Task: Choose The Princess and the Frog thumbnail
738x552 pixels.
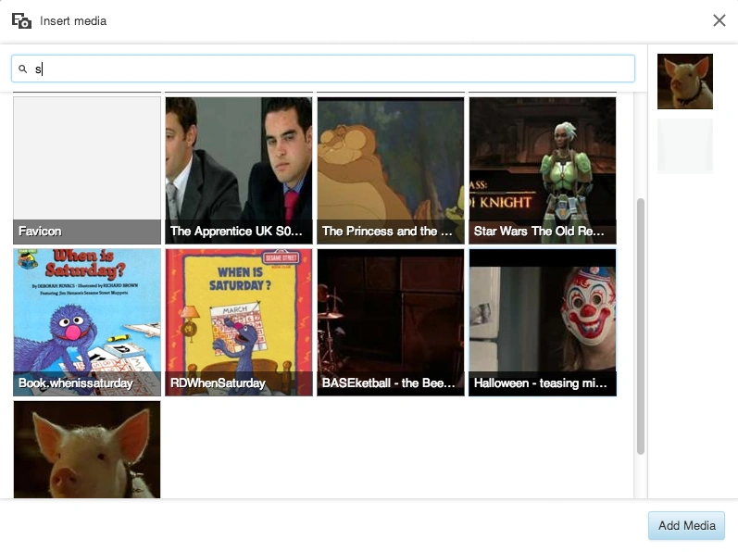Action: [x=390, y=162]
